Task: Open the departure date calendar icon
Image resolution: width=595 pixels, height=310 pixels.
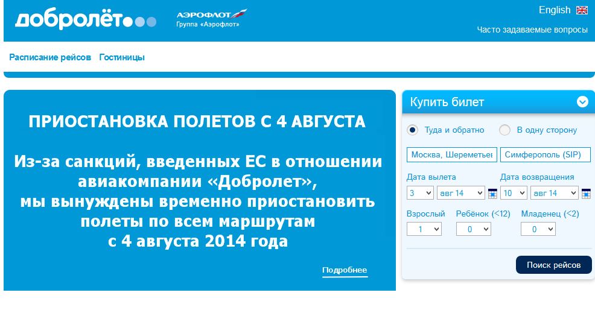Action: coord(492,194)
